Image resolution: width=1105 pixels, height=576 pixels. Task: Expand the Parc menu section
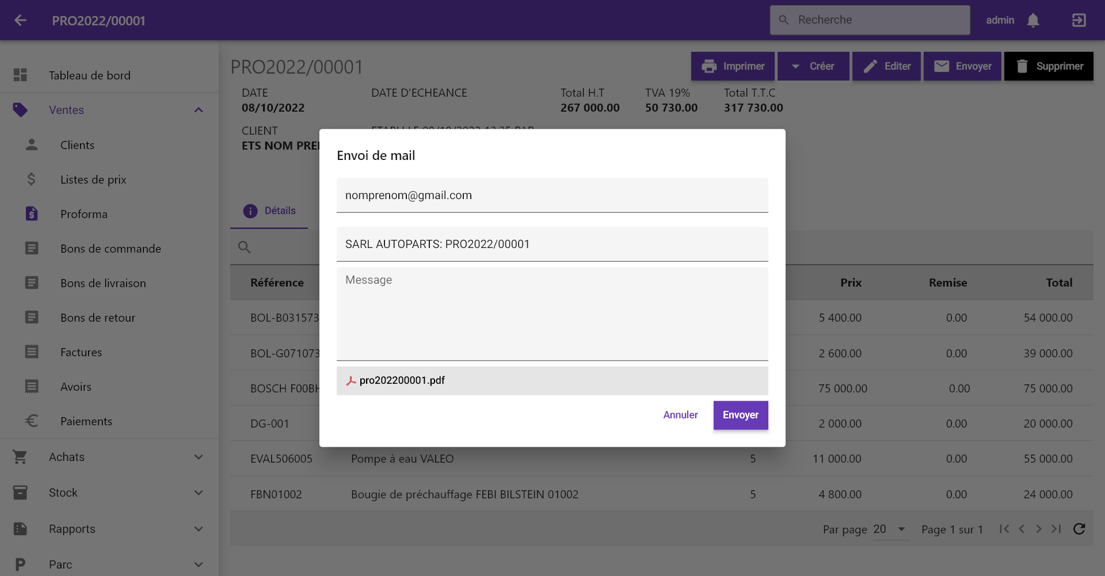pos(199,564)
